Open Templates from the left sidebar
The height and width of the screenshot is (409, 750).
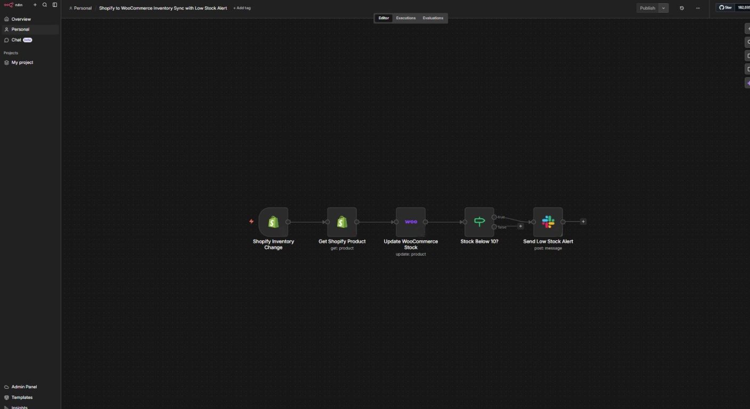pyautogui.click(x=22, y=397)
